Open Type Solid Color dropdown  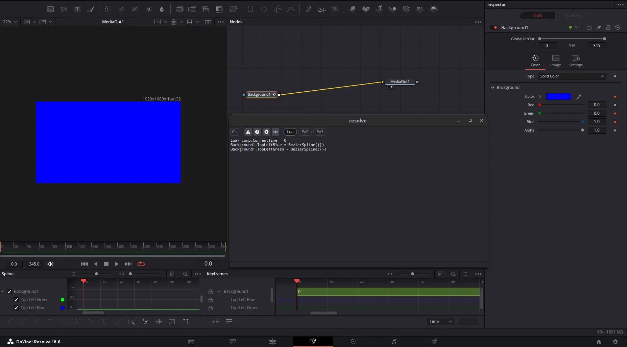pyautogui.click(x=572, y=76)
